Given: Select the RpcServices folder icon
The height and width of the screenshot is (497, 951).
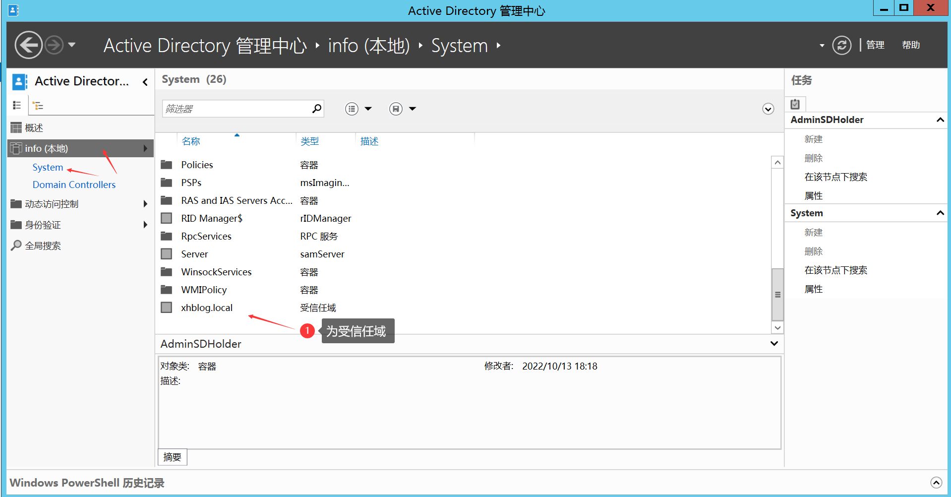Looking at the screenshot, I should coord(167,236).
